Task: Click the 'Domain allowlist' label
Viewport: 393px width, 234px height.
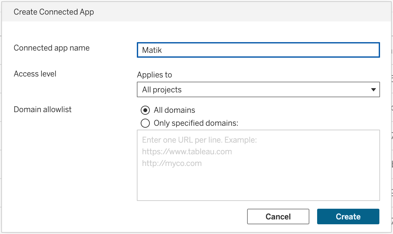Action: (x=42, y=110)
